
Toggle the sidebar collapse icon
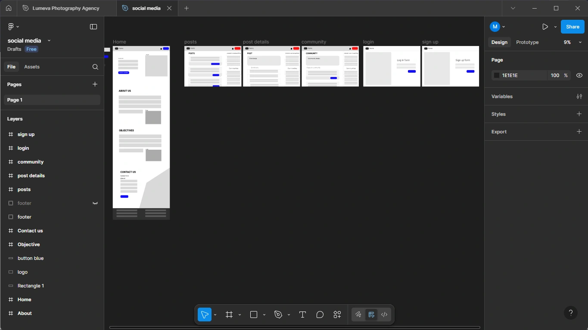(x=93, y=27)
